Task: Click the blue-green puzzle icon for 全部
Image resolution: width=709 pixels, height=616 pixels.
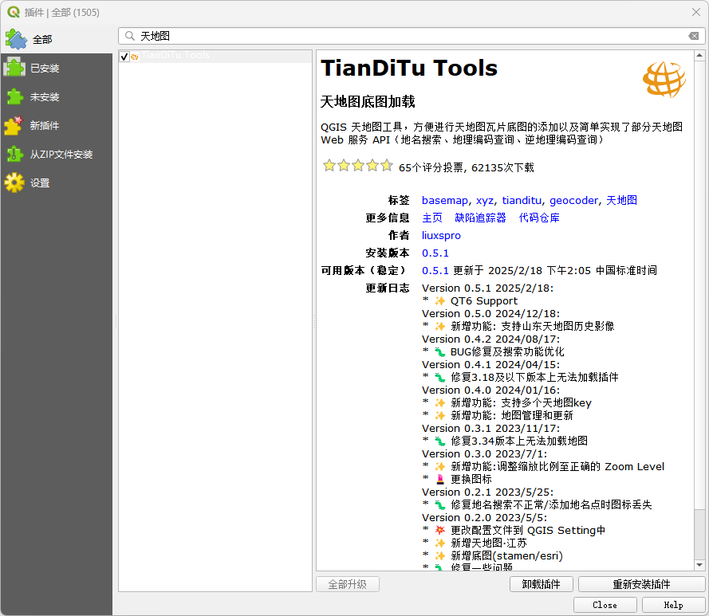Action: click(x=16, y=39)
